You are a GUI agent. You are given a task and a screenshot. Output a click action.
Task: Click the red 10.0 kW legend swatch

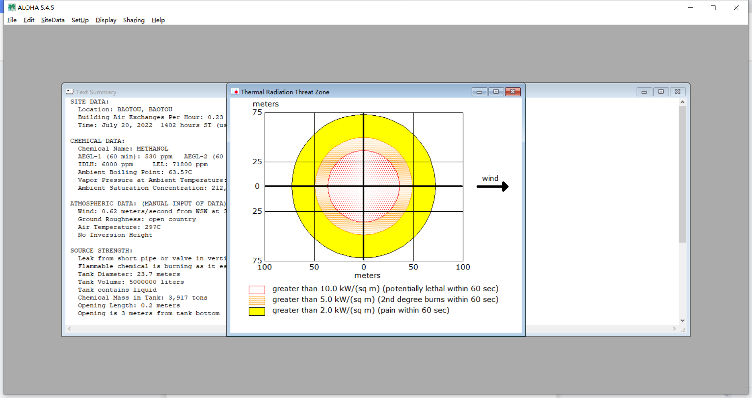[257, 290]
